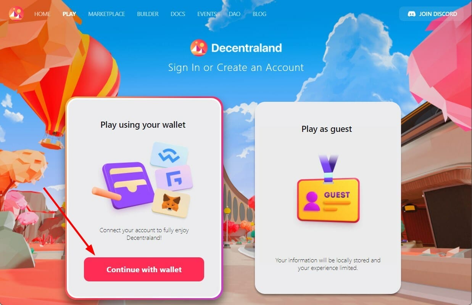Open the EVENTS navigation link
This screenshot has height=305, width=472.
(207, 14)
